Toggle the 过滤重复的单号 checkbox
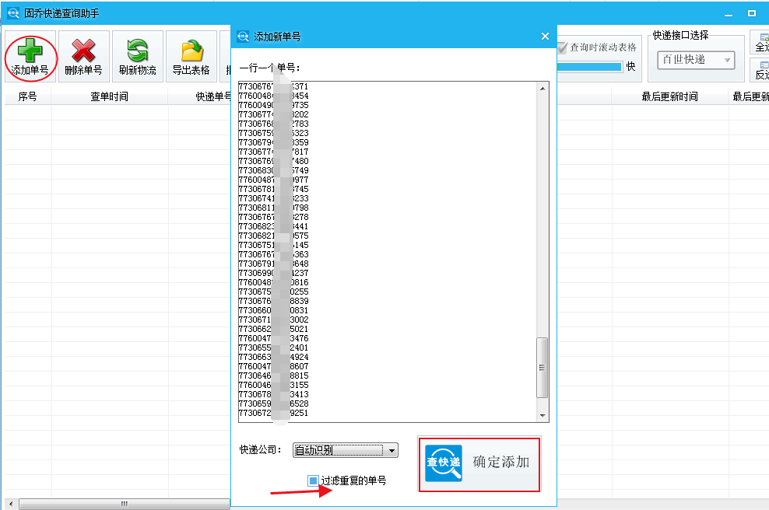Image resolution: width=769 pixels, height=510 pixels. coord(313,481)
